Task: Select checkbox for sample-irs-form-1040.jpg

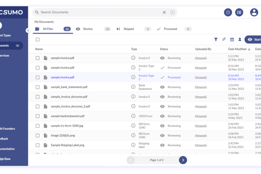Action: 38,126
